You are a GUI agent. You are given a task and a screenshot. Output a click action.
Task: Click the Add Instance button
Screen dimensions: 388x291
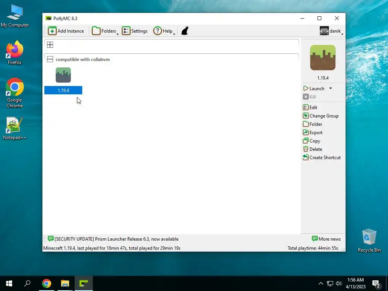66,31
